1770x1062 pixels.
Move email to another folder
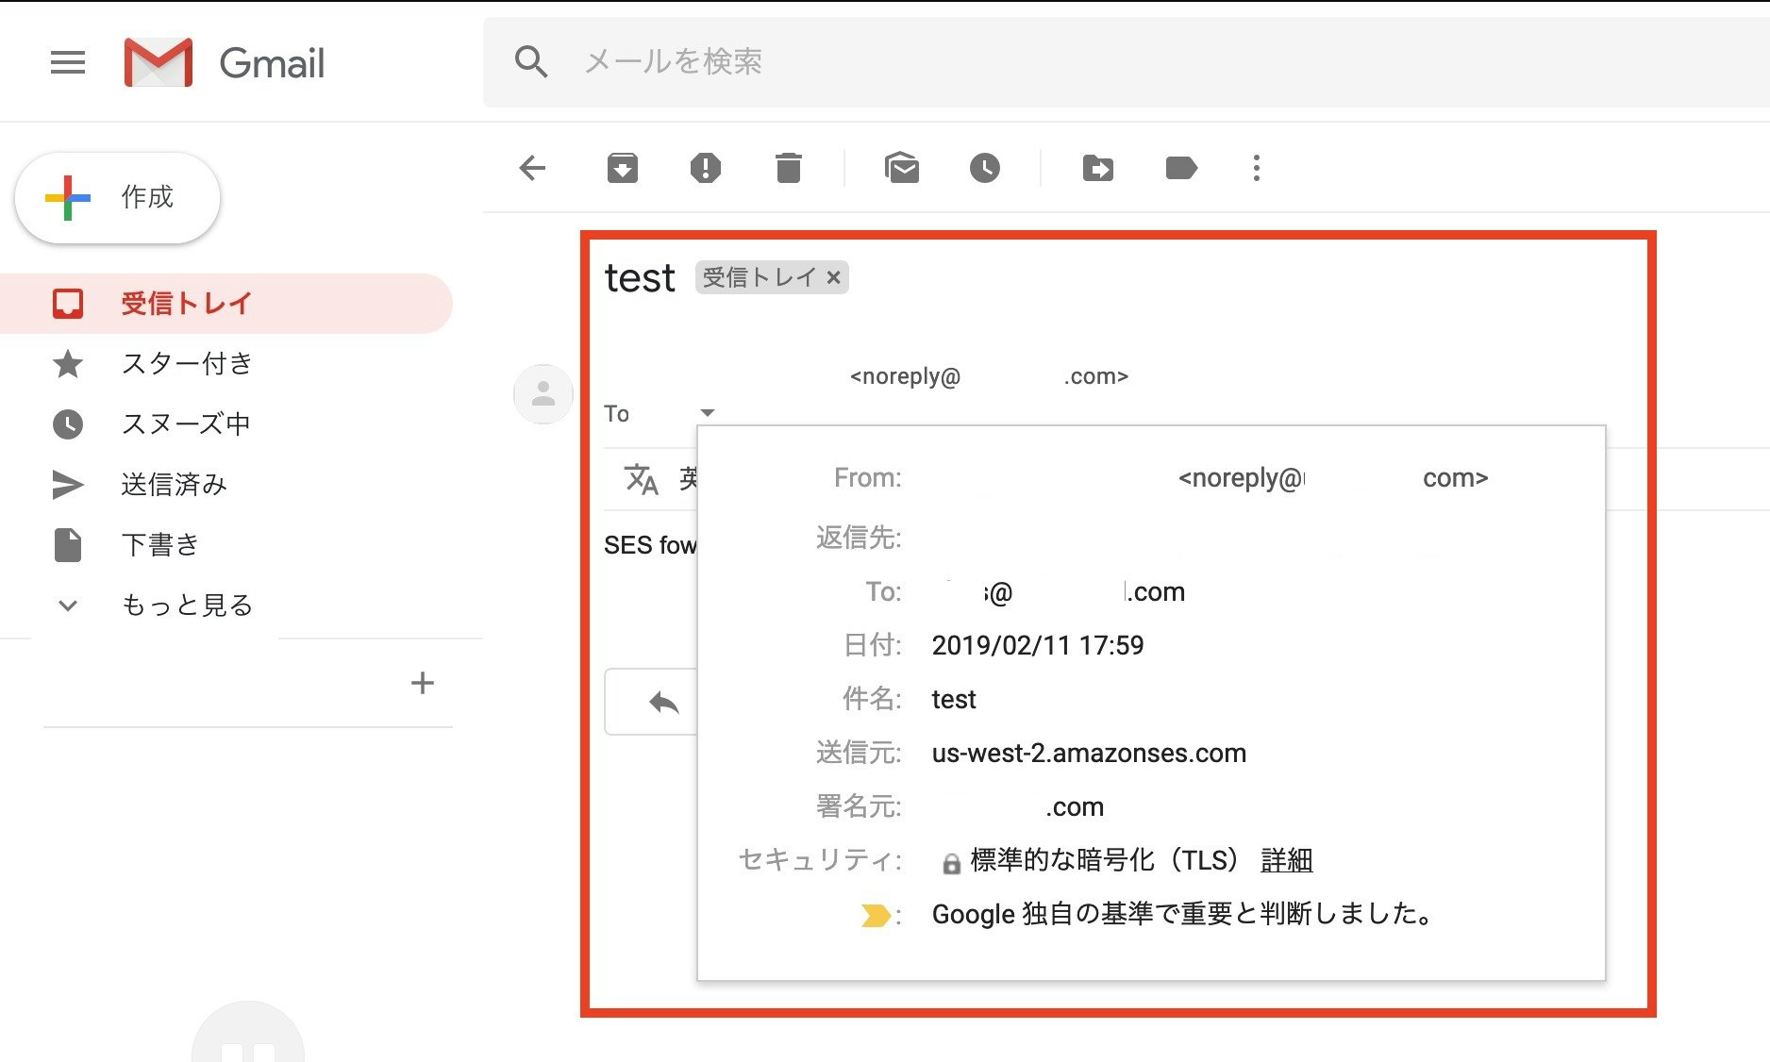pyautogui.click(x=1097, y=169)
